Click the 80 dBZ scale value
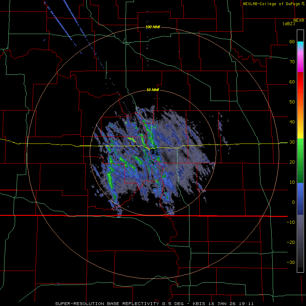This screenshot has width=306, height=306. 292,42
